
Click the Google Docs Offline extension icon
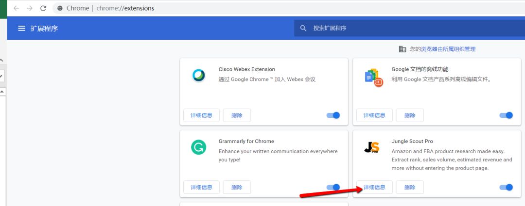point(374,78)
